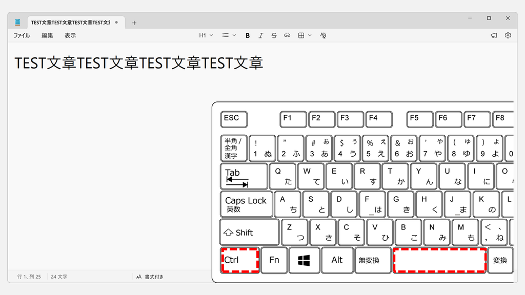
Task: Click the Notepad app icon in title bar
Action: point(18,23)
